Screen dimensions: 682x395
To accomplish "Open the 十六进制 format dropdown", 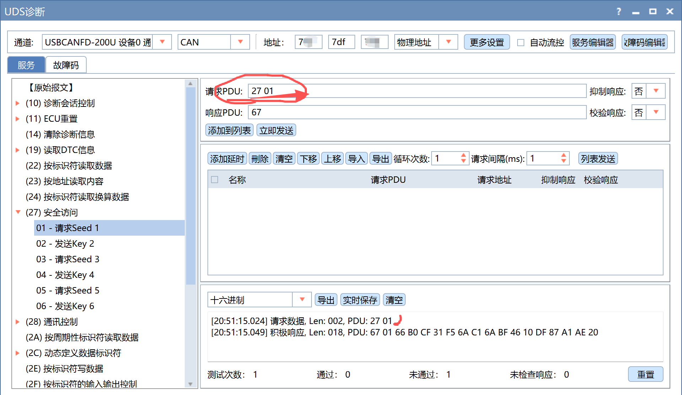I will 302,300.
